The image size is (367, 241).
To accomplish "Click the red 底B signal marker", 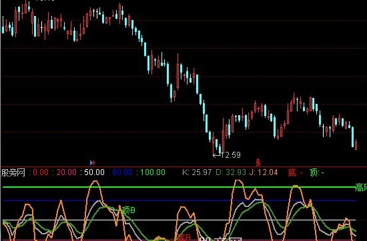I will point(184,238).
